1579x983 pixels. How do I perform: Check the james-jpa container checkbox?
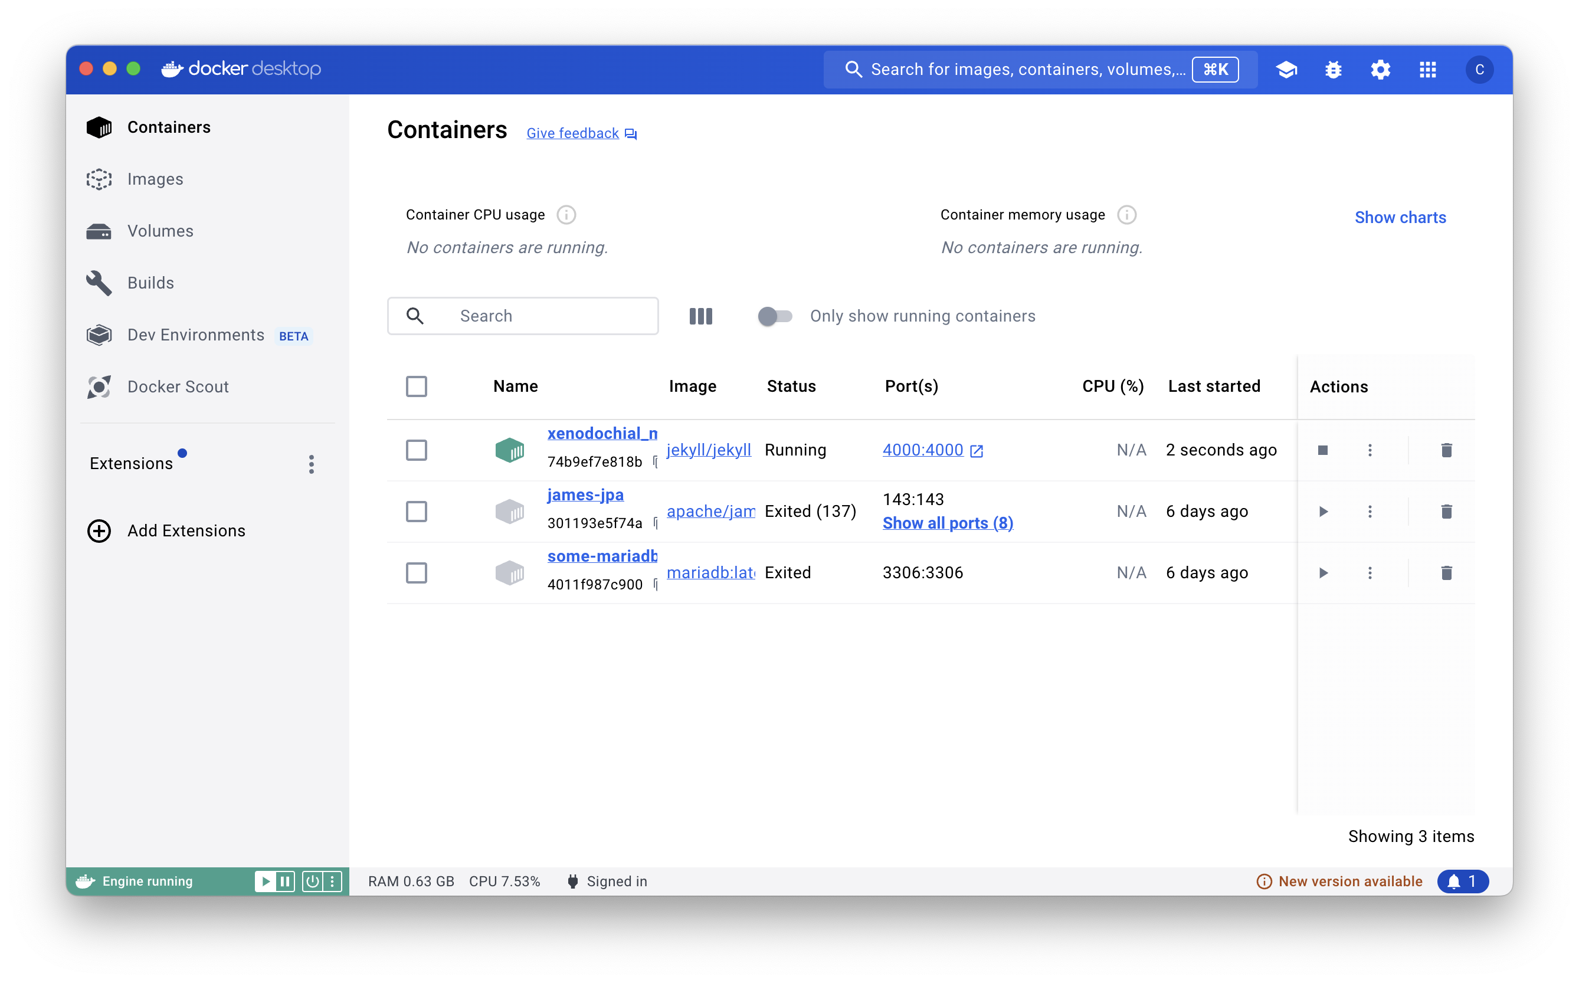pos(416,512)
